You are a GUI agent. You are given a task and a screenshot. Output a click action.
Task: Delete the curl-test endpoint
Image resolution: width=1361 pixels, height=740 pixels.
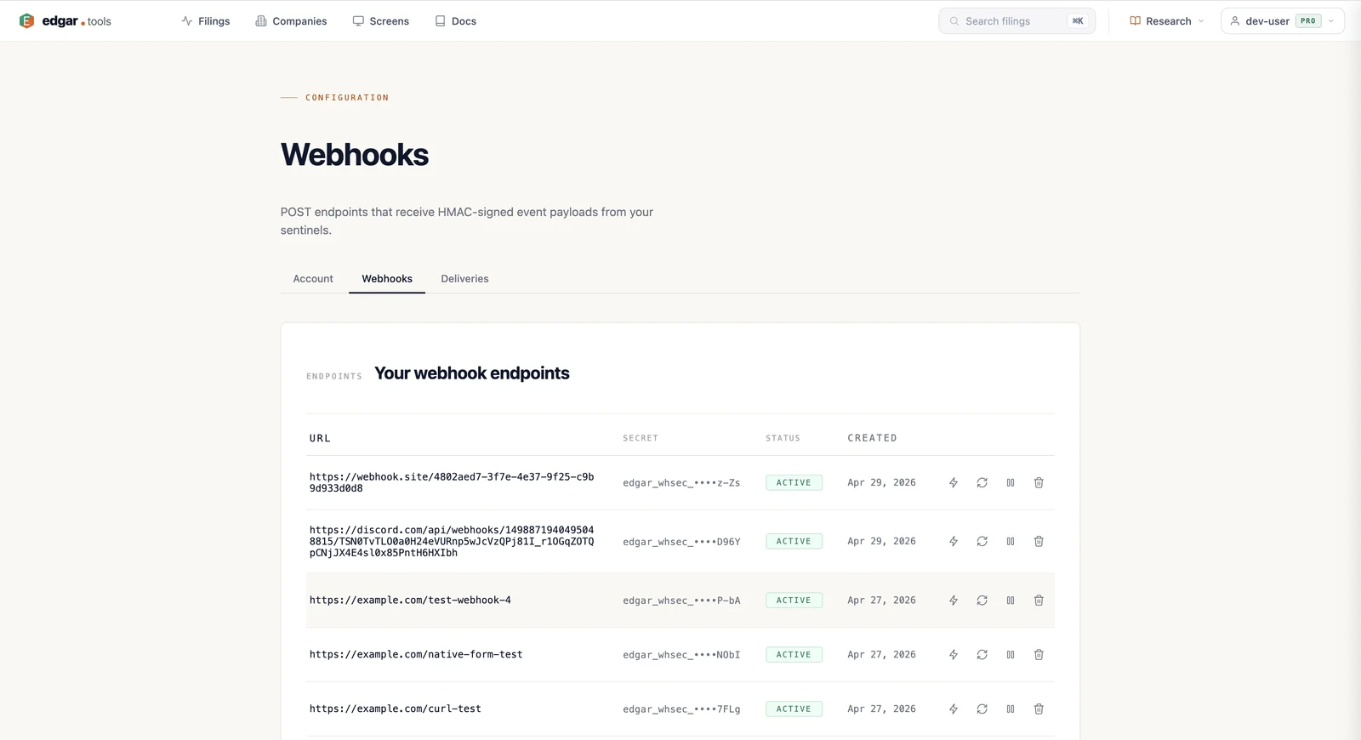coord(1039,709)
